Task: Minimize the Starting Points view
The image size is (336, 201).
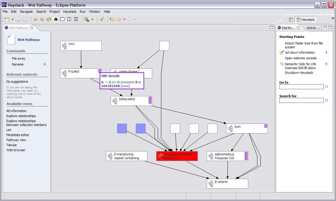Action: pyautogui.click(x=325, y=27)
